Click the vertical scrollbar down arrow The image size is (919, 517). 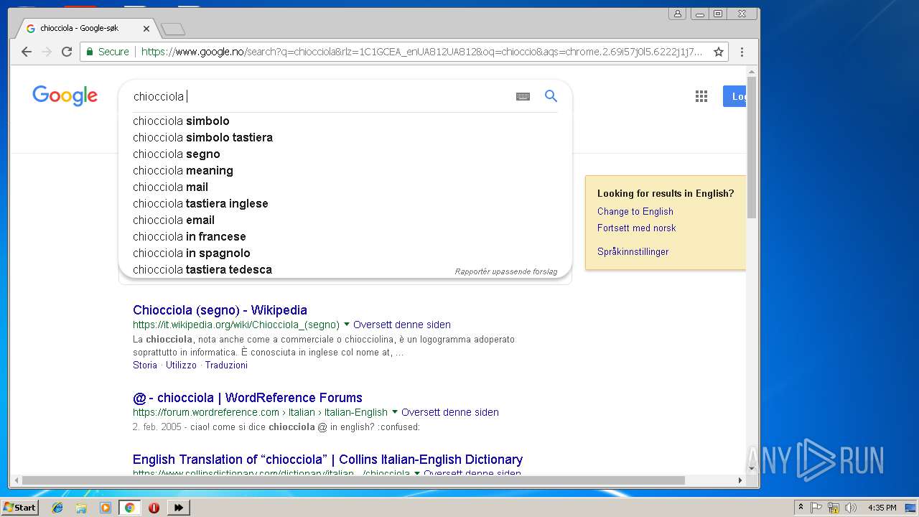752,469
